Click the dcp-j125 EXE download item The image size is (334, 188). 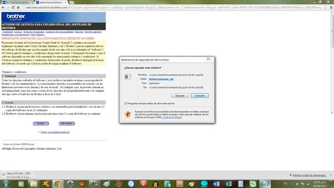17,175
